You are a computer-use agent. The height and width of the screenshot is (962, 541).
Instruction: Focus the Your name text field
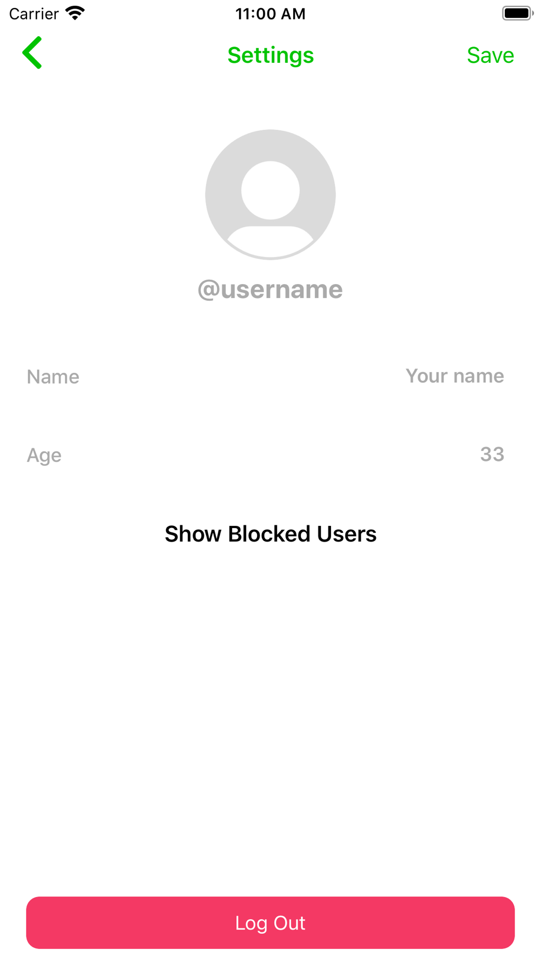(454, 376)
